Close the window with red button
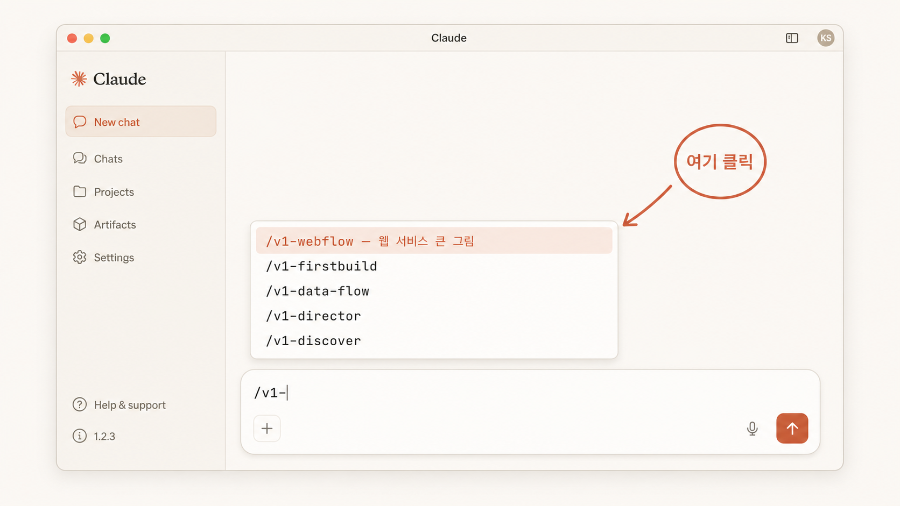900x506 pixels. 72,38
